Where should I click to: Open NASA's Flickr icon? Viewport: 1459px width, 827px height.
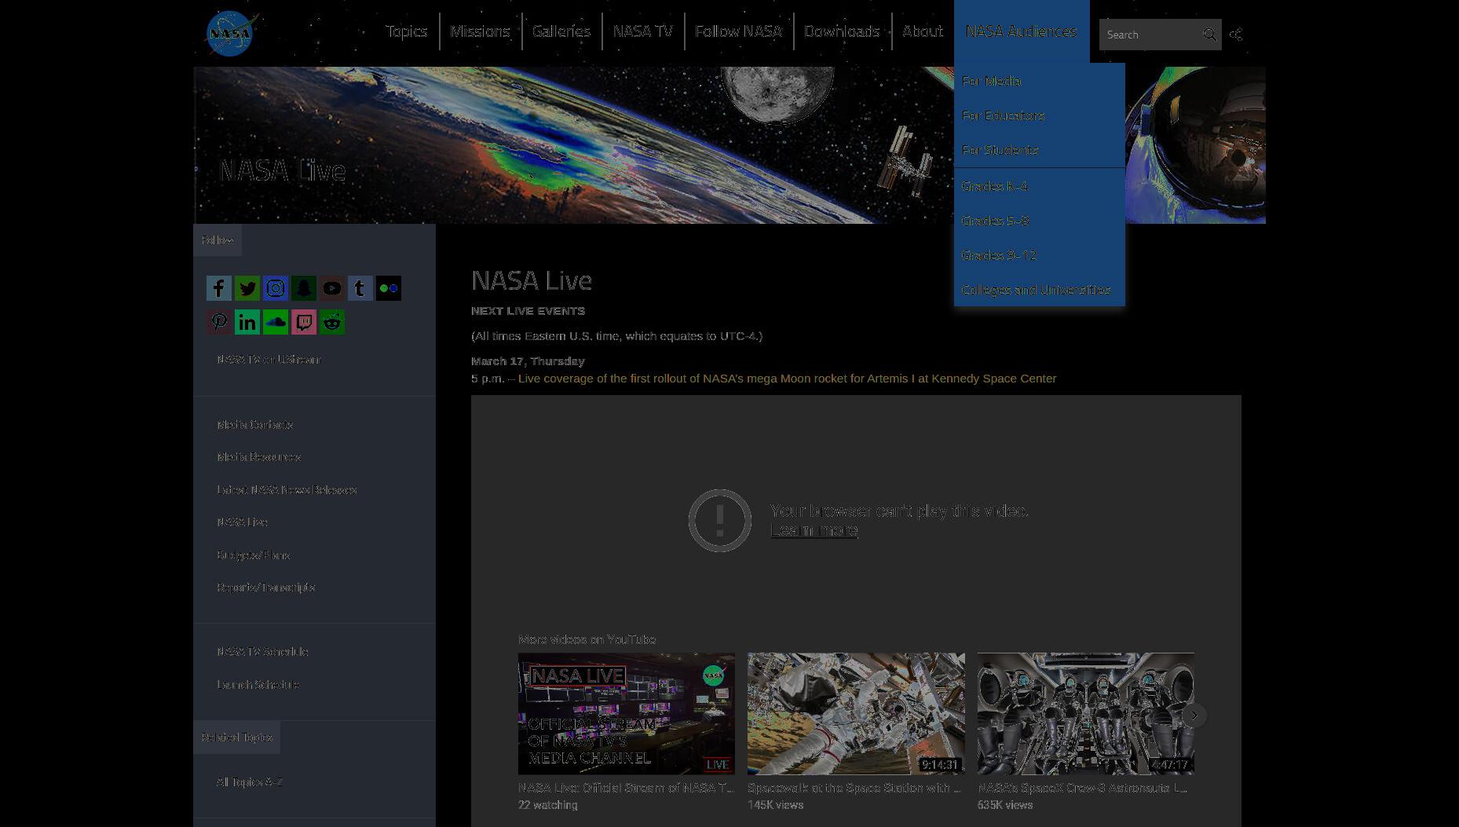coord(389,288)
